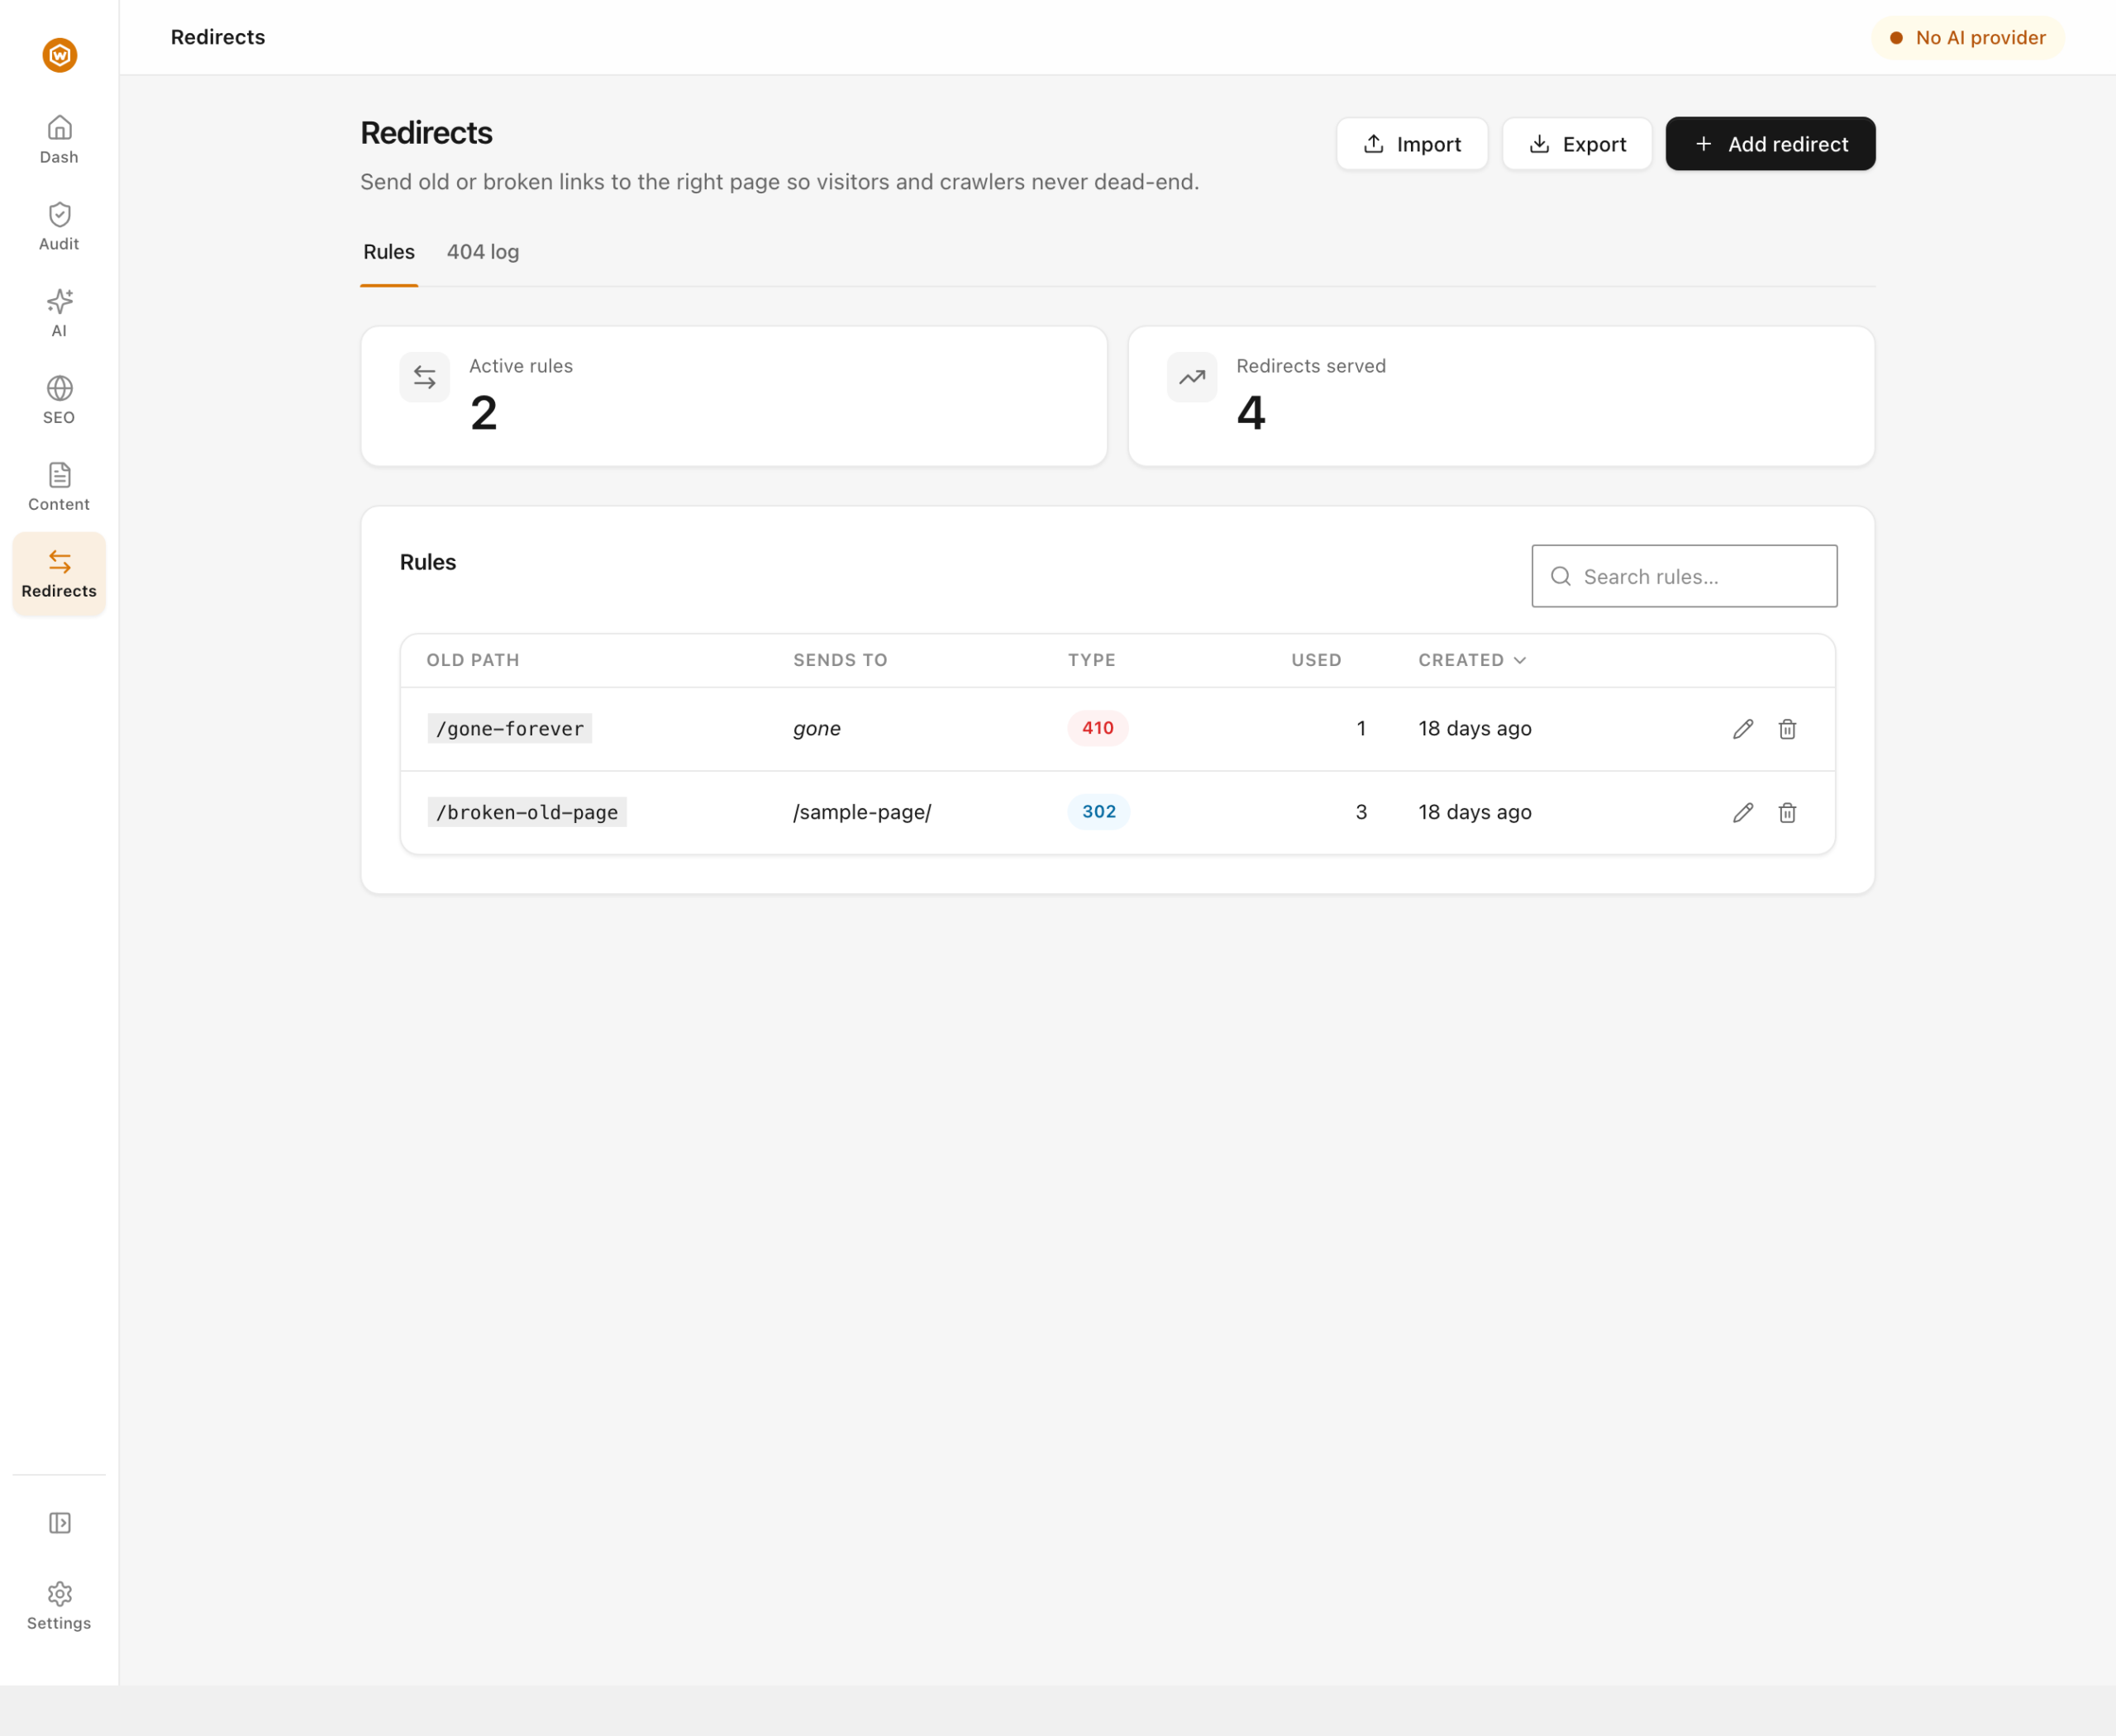Sort by the CREATED column
Image resolution: width=2116 pixels, height=1736 pixels.
1472,660
